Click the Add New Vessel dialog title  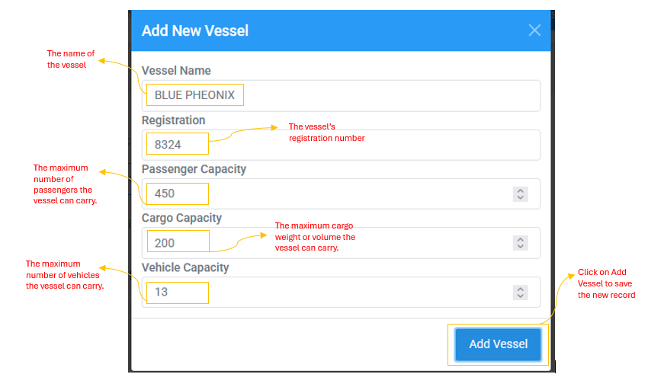195,31
